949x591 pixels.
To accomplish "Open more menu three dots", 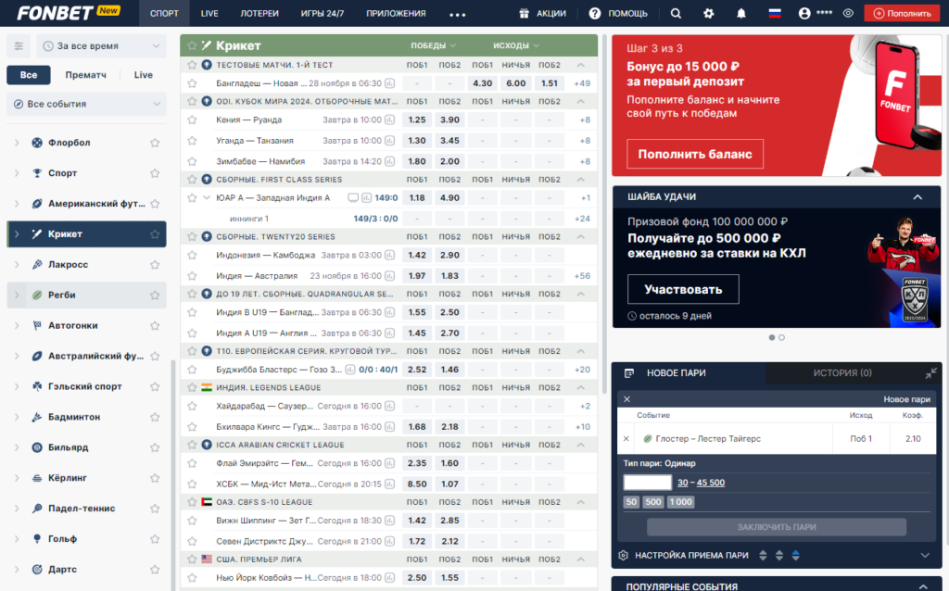I will (458, 15).
